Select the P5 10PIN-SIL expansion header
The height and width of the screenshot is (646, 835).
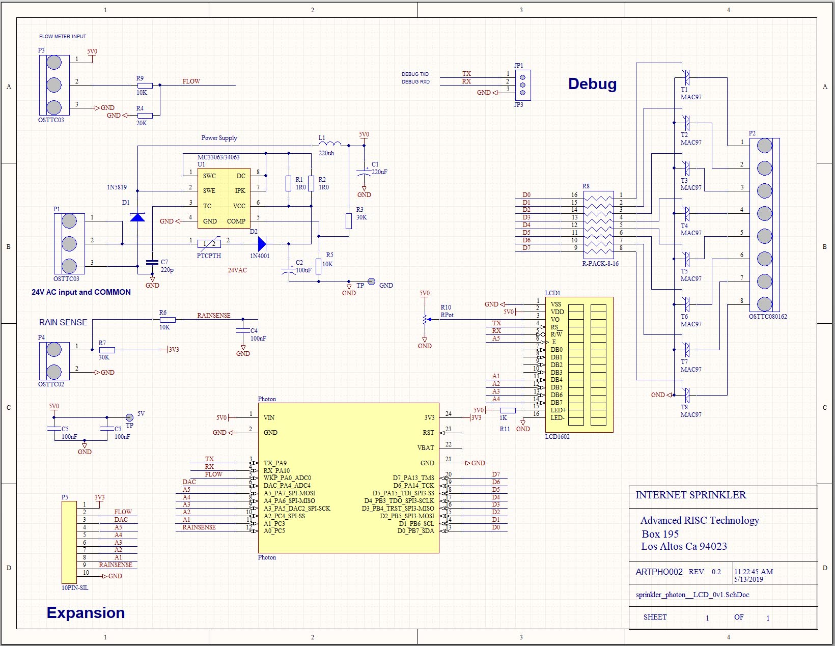(69, 542)
